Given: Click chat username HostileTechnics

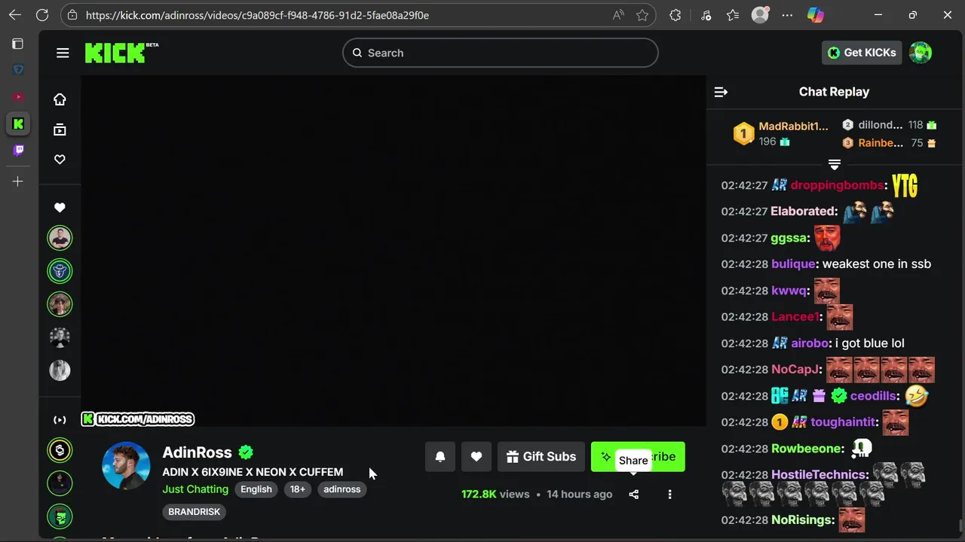Looking at the screenshot, I should 819,475.
